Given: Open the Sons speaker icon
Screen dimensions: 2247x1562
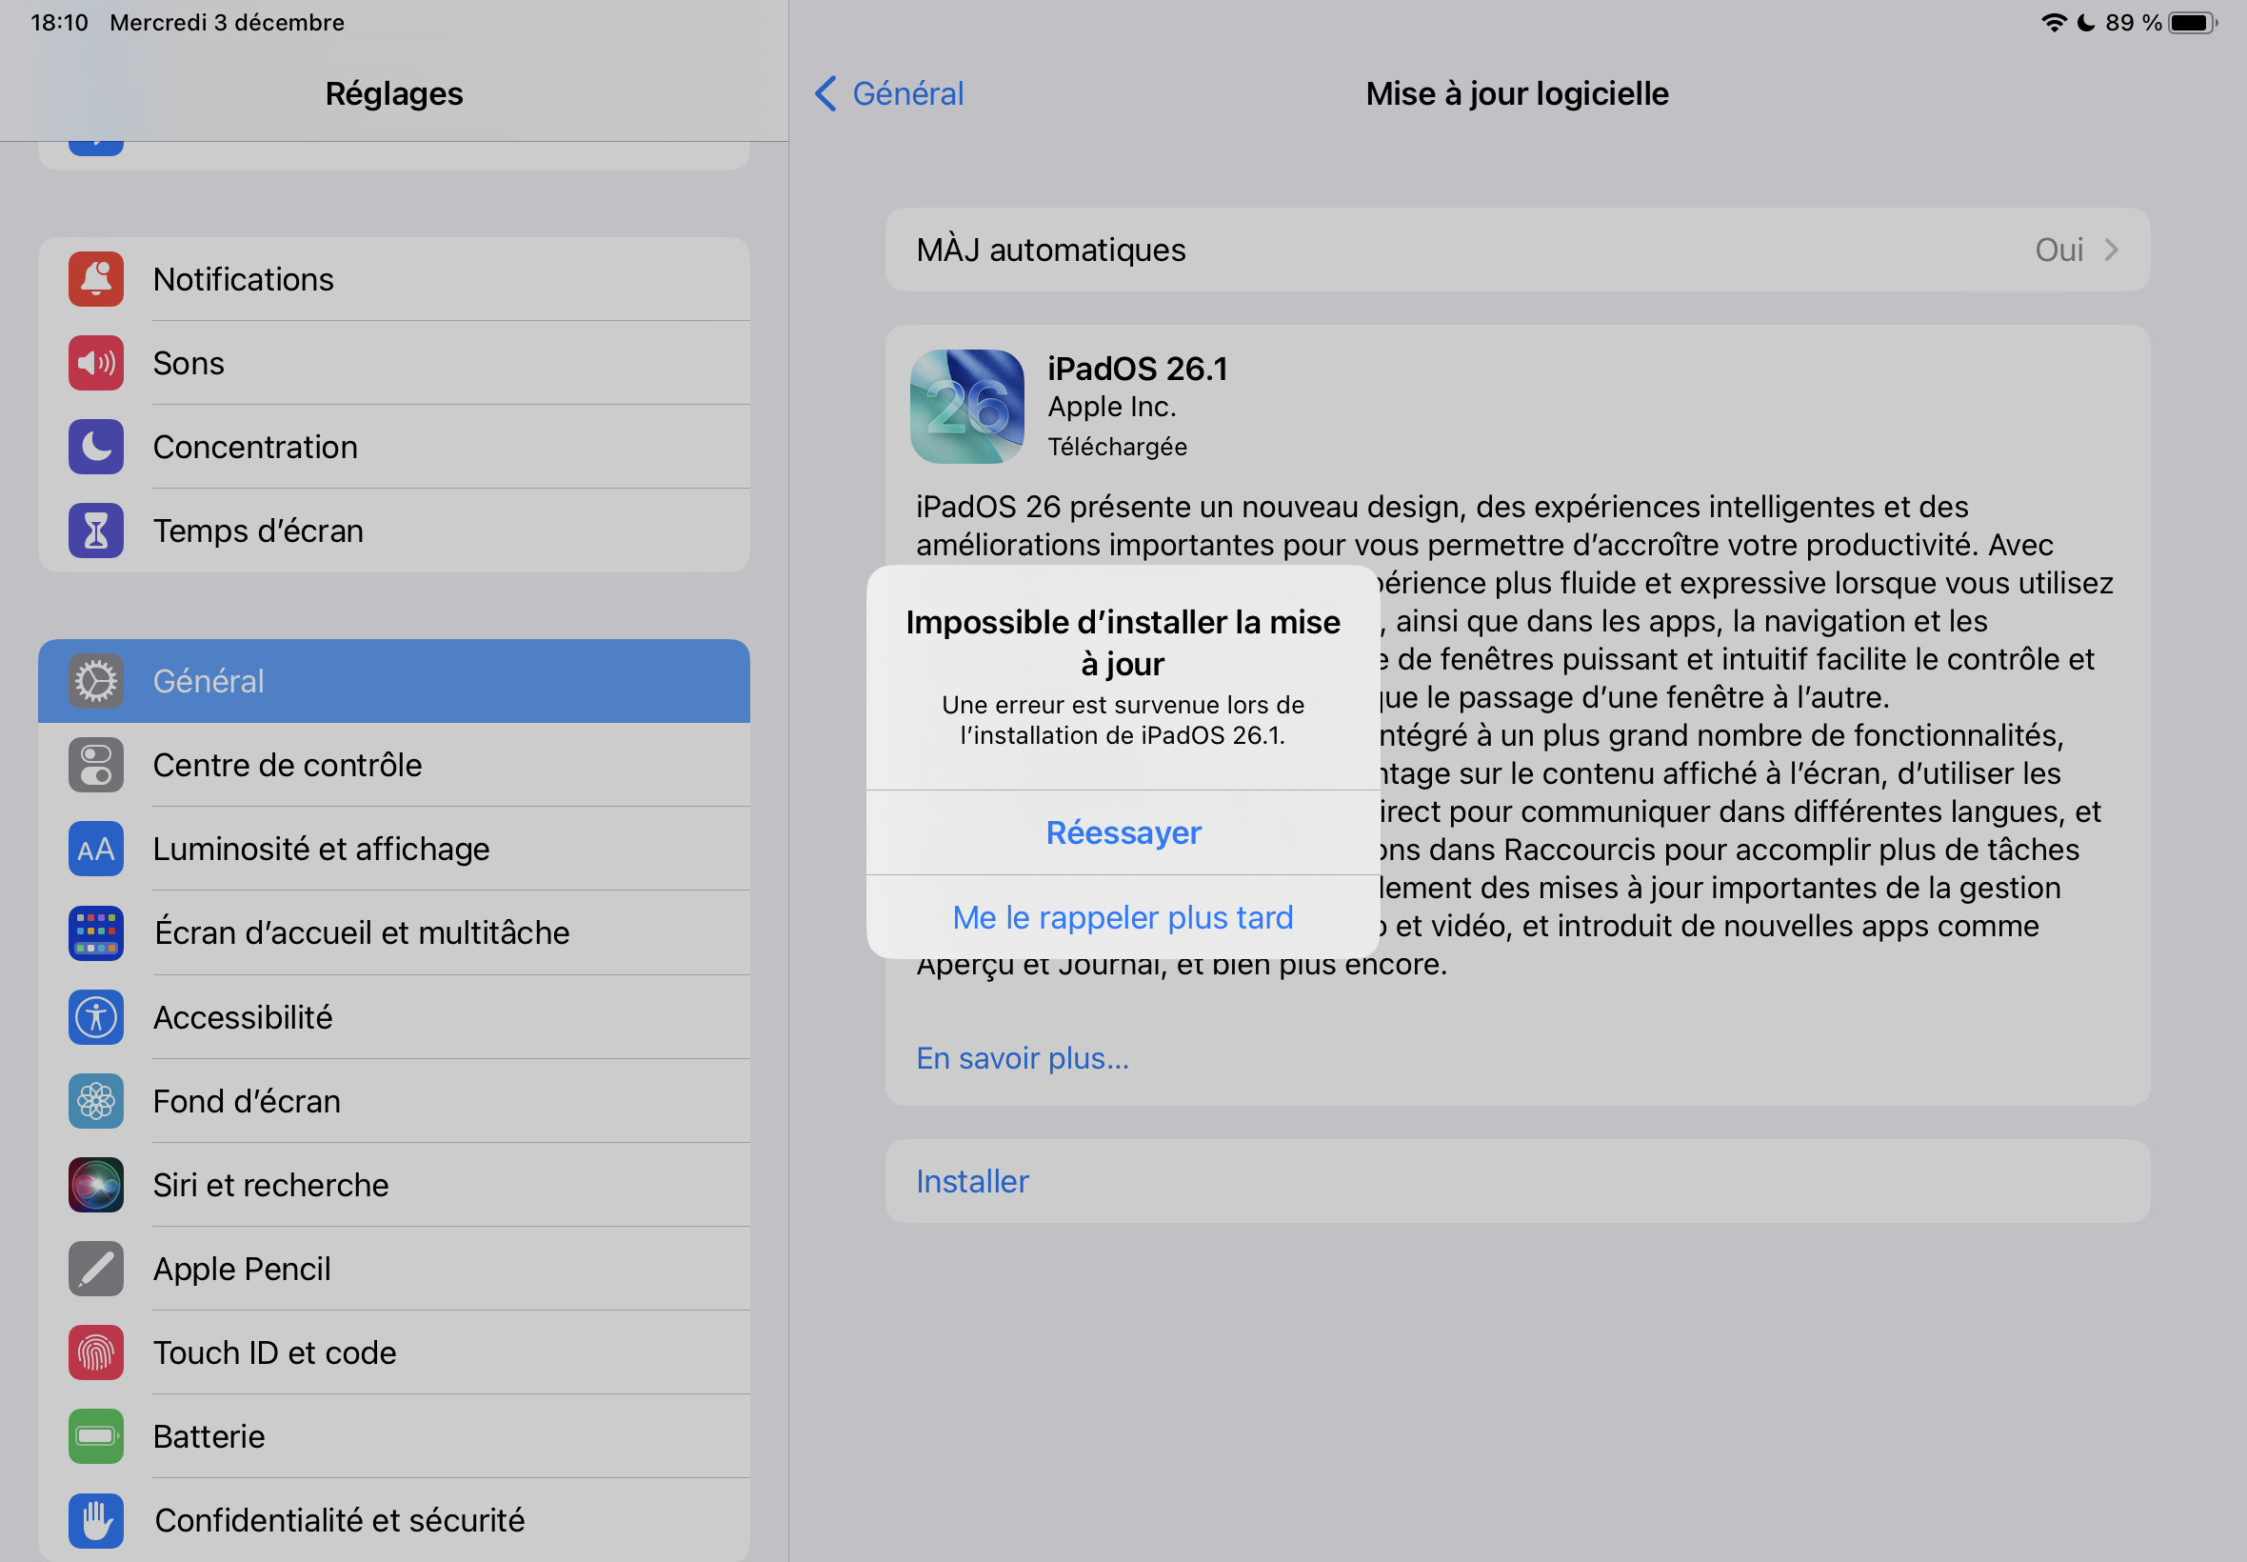Looking at the screenshot, I should [96, 363].
